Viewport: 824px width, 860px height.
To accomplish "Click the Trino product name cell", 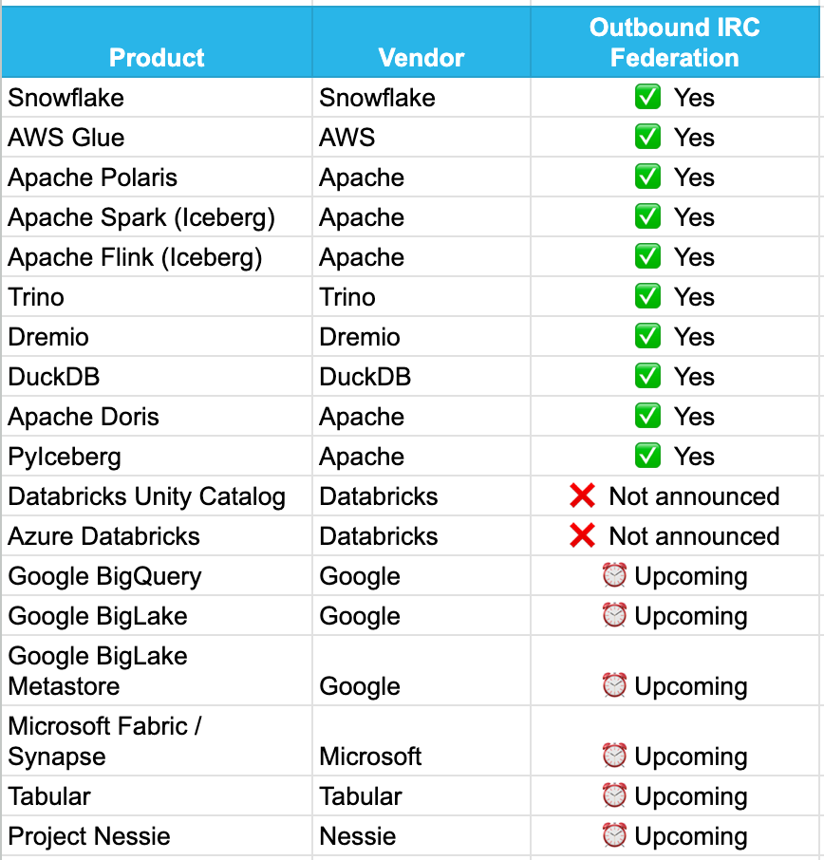I will coord(37,297).
